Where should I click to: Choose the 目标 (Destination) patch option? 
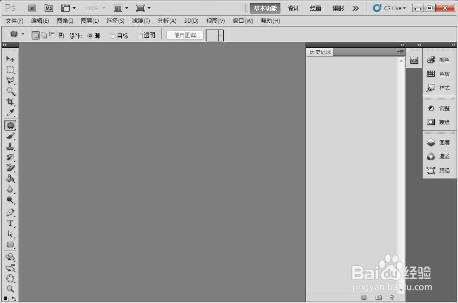tap(119, 36)
